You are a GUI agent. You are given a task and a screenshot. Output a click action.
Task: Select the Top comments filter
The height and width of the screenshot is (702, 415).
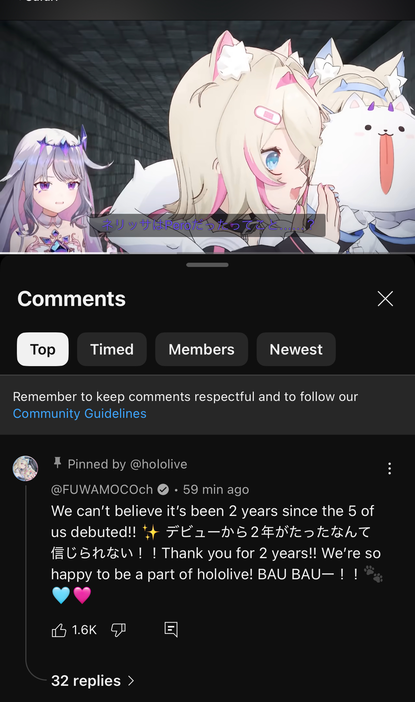(43, 349)
